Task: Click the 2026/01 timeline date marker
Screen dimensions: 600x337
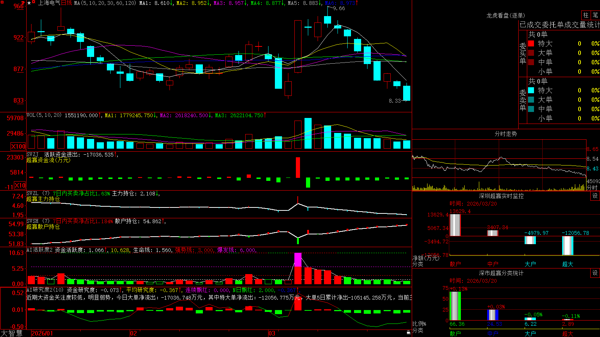Action: 42,333
